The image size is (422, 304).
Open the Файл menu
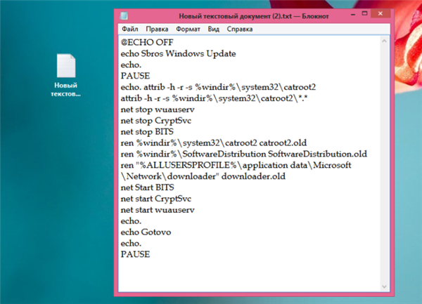point(129,29)
